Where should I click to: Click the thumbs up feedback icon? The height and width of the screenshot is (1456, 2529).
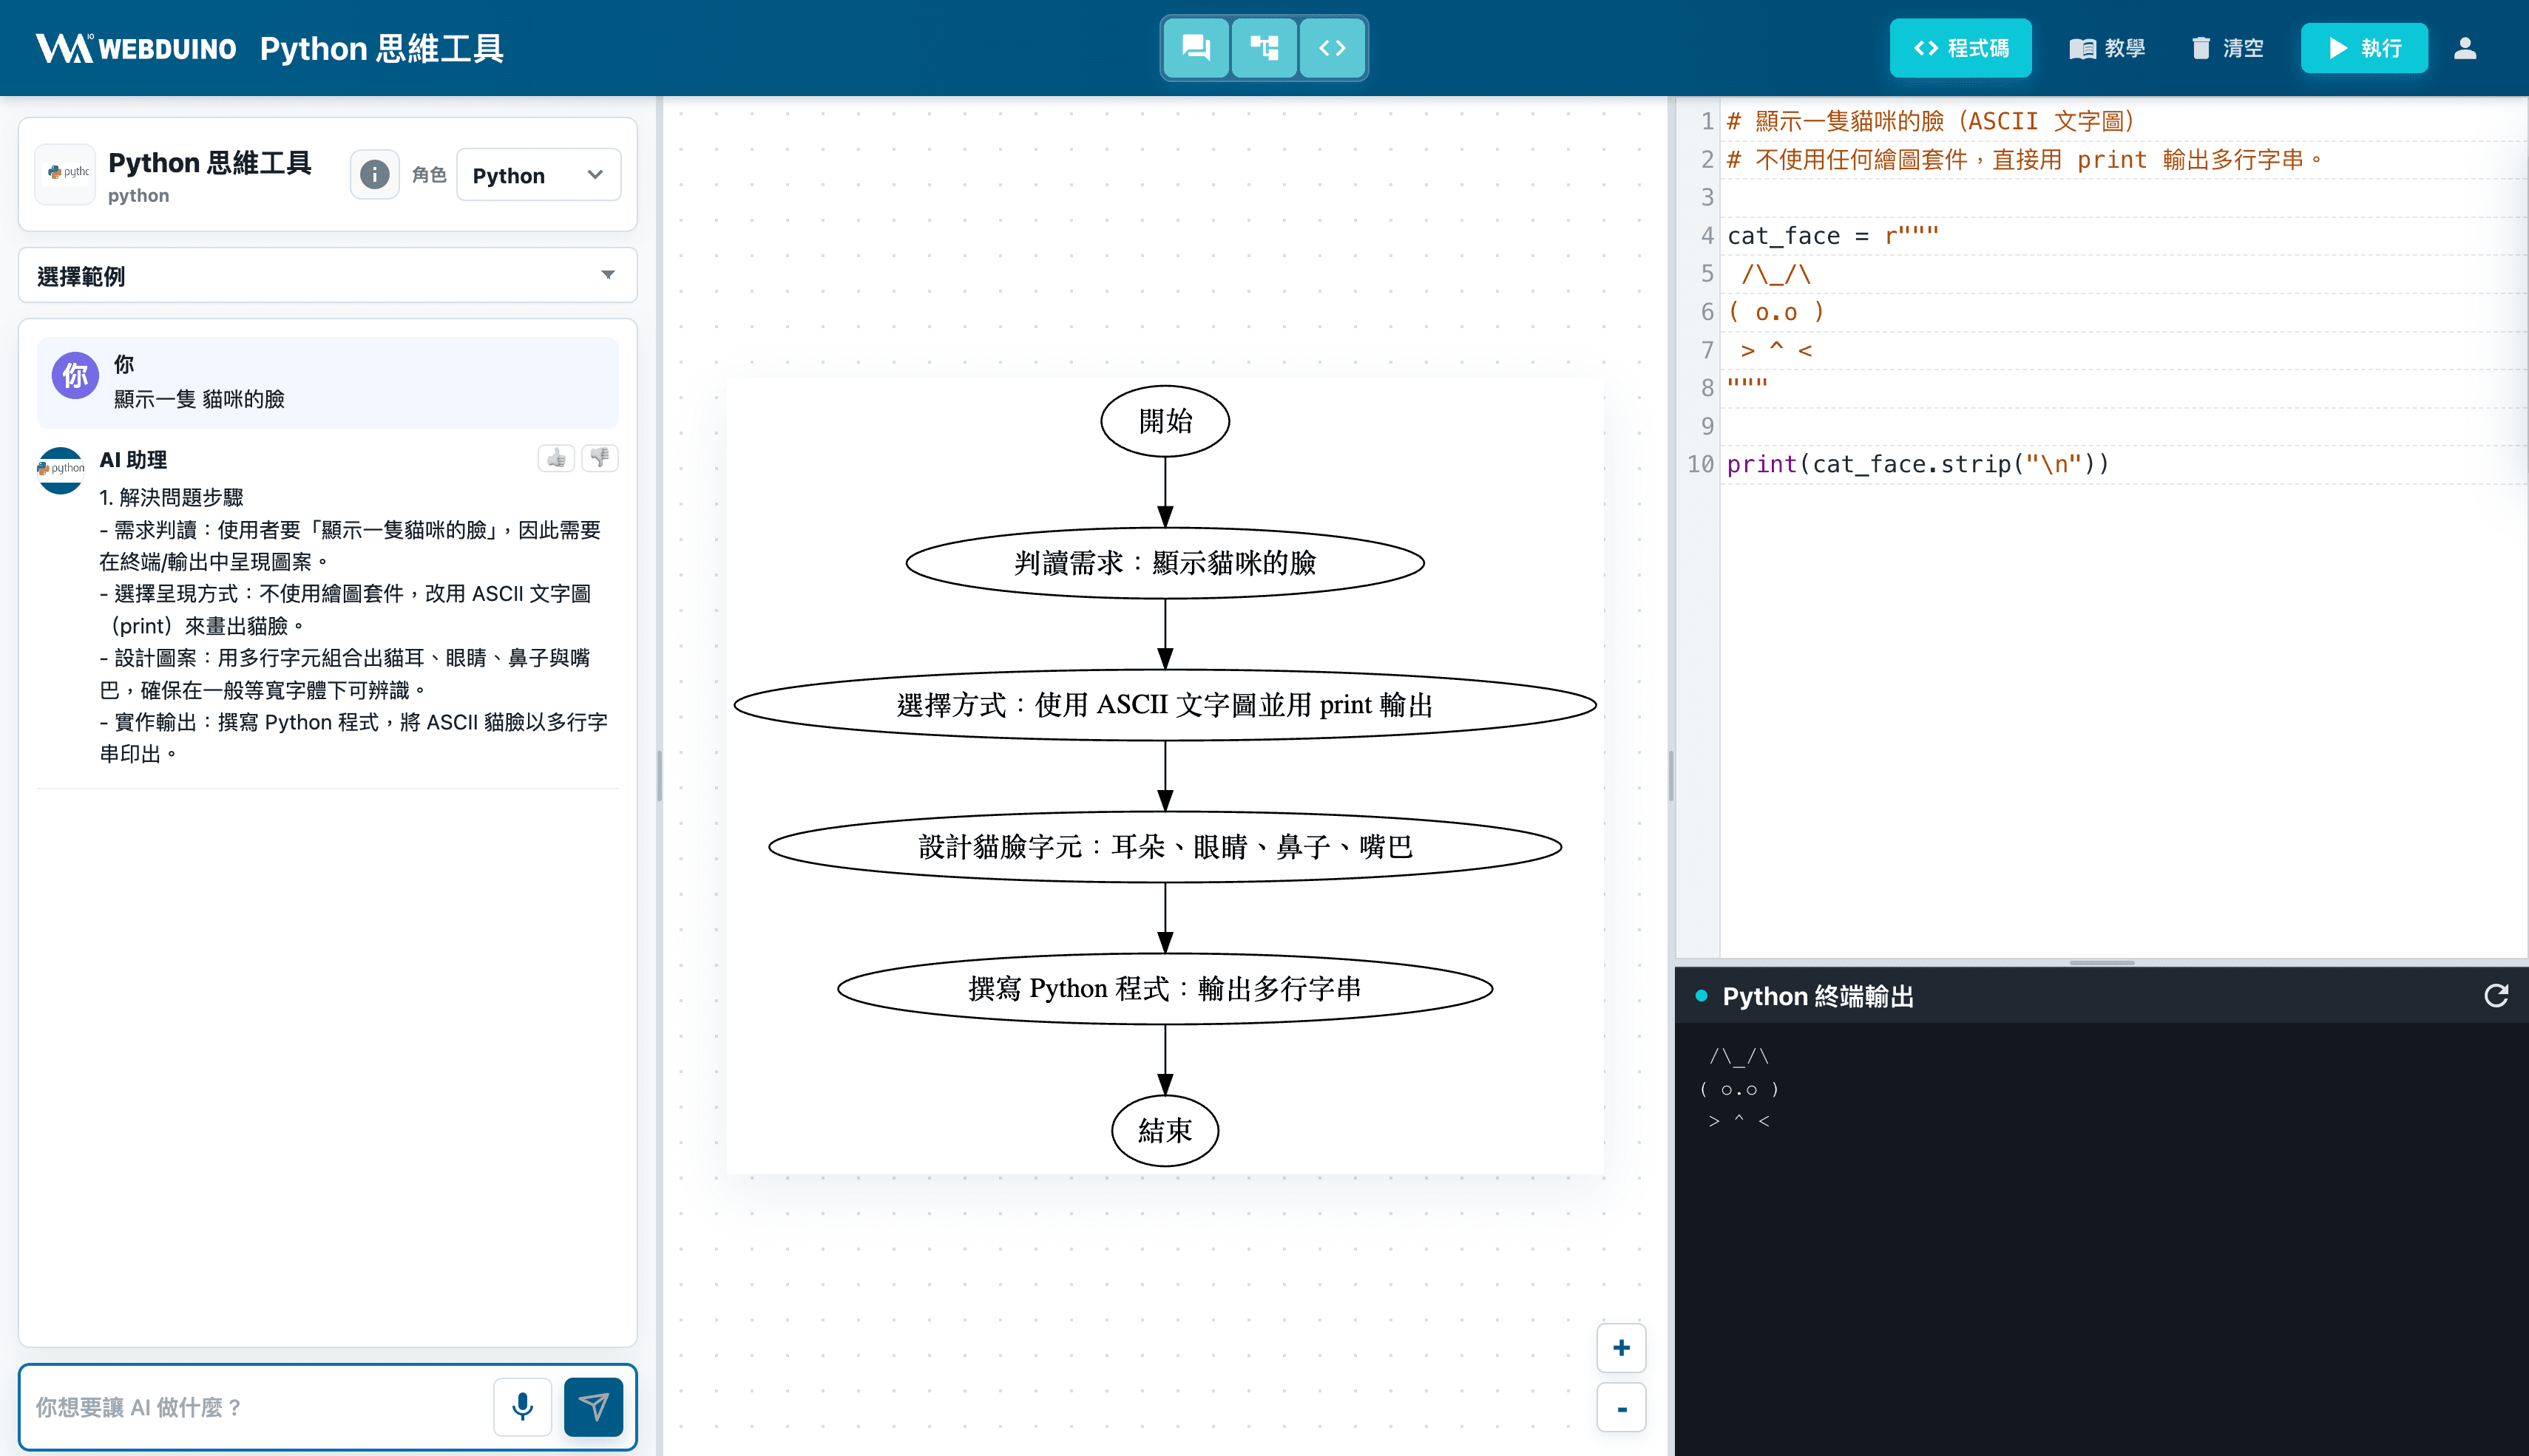pos(555,458)
